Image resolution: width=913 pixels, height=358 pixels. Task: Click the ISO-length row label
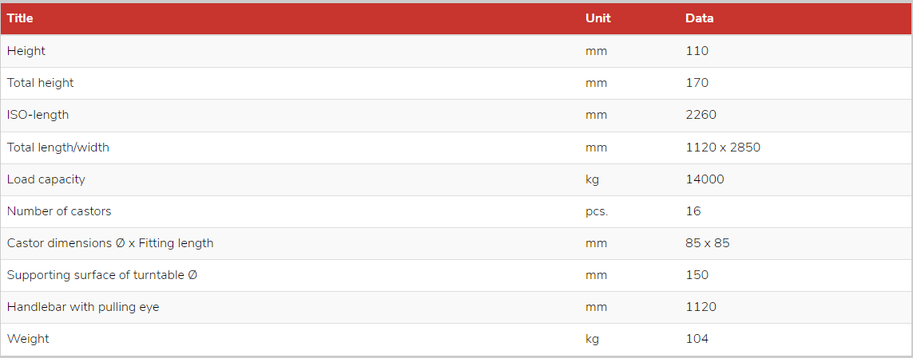point(38,115)
